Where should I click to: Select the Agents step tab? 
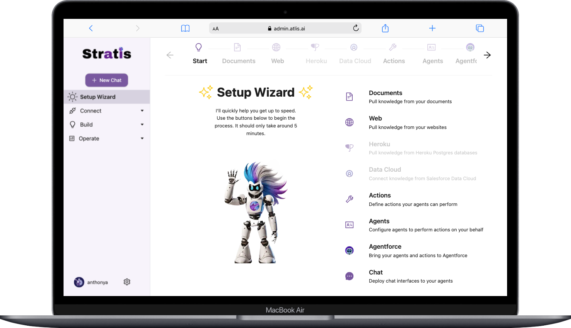tap(432, 54)
